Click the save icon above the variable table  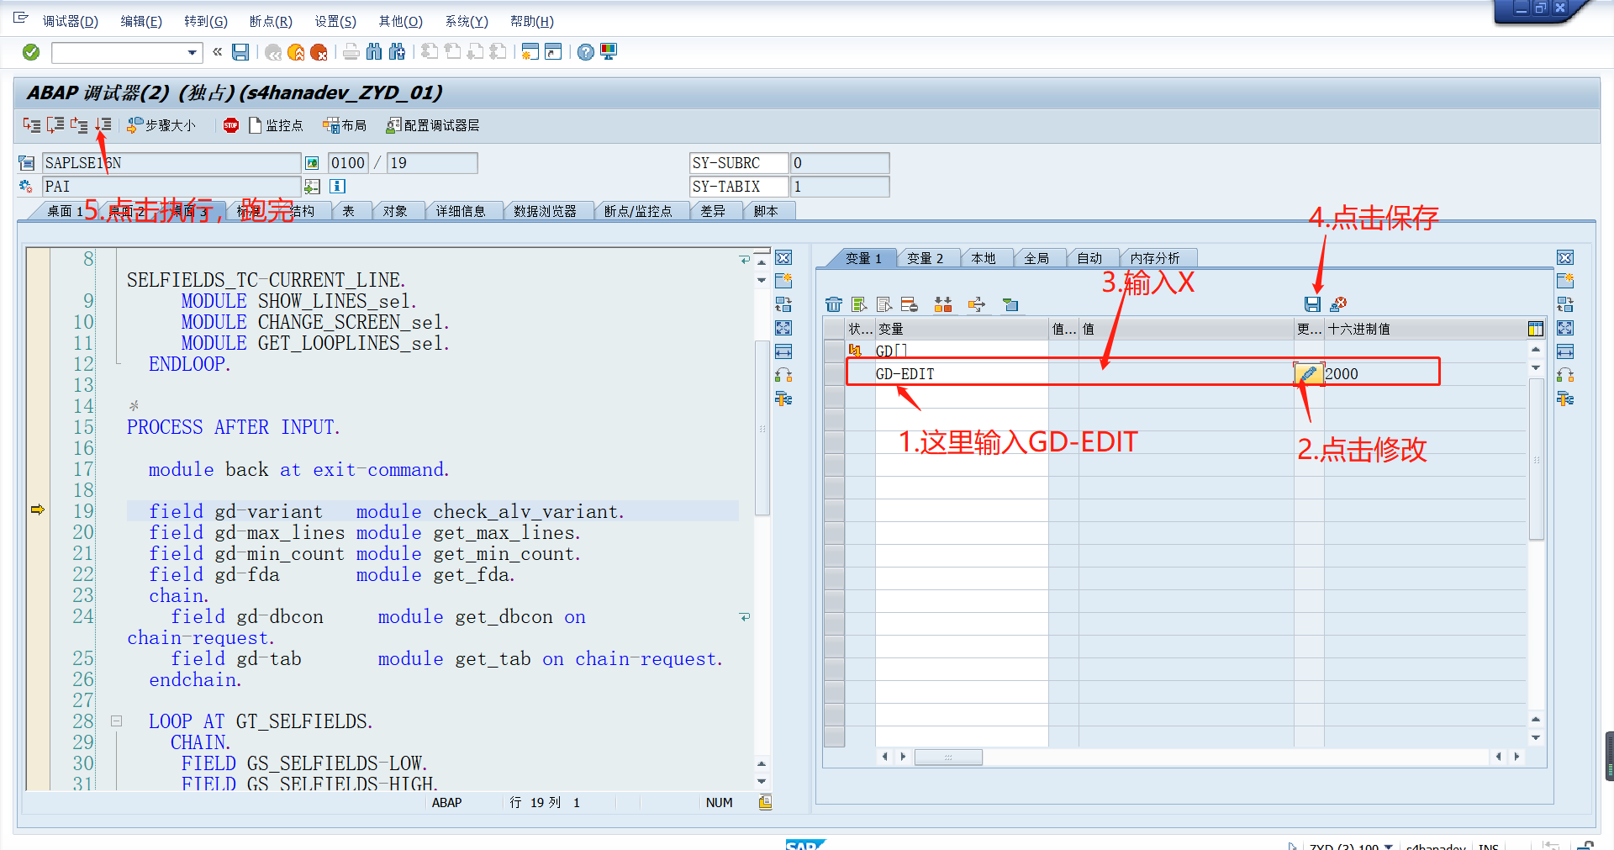(1312, 304)
